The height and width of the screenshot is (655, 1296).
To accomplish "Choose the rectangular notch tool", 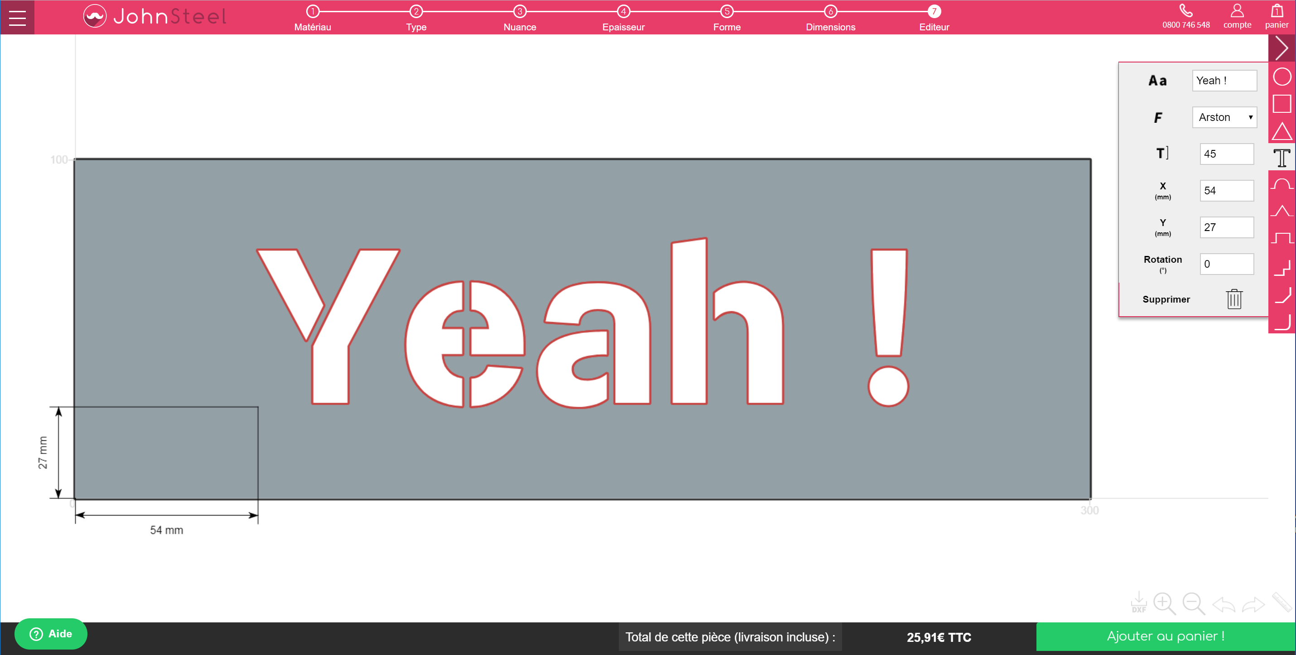I will (x=1282, y=237).
